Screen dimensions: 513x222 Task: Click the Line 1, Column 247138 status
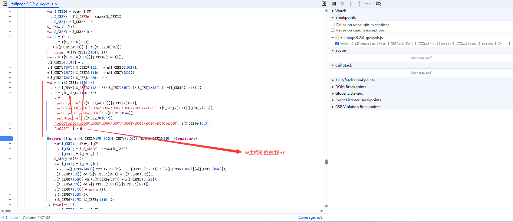[x=30, y=217]
